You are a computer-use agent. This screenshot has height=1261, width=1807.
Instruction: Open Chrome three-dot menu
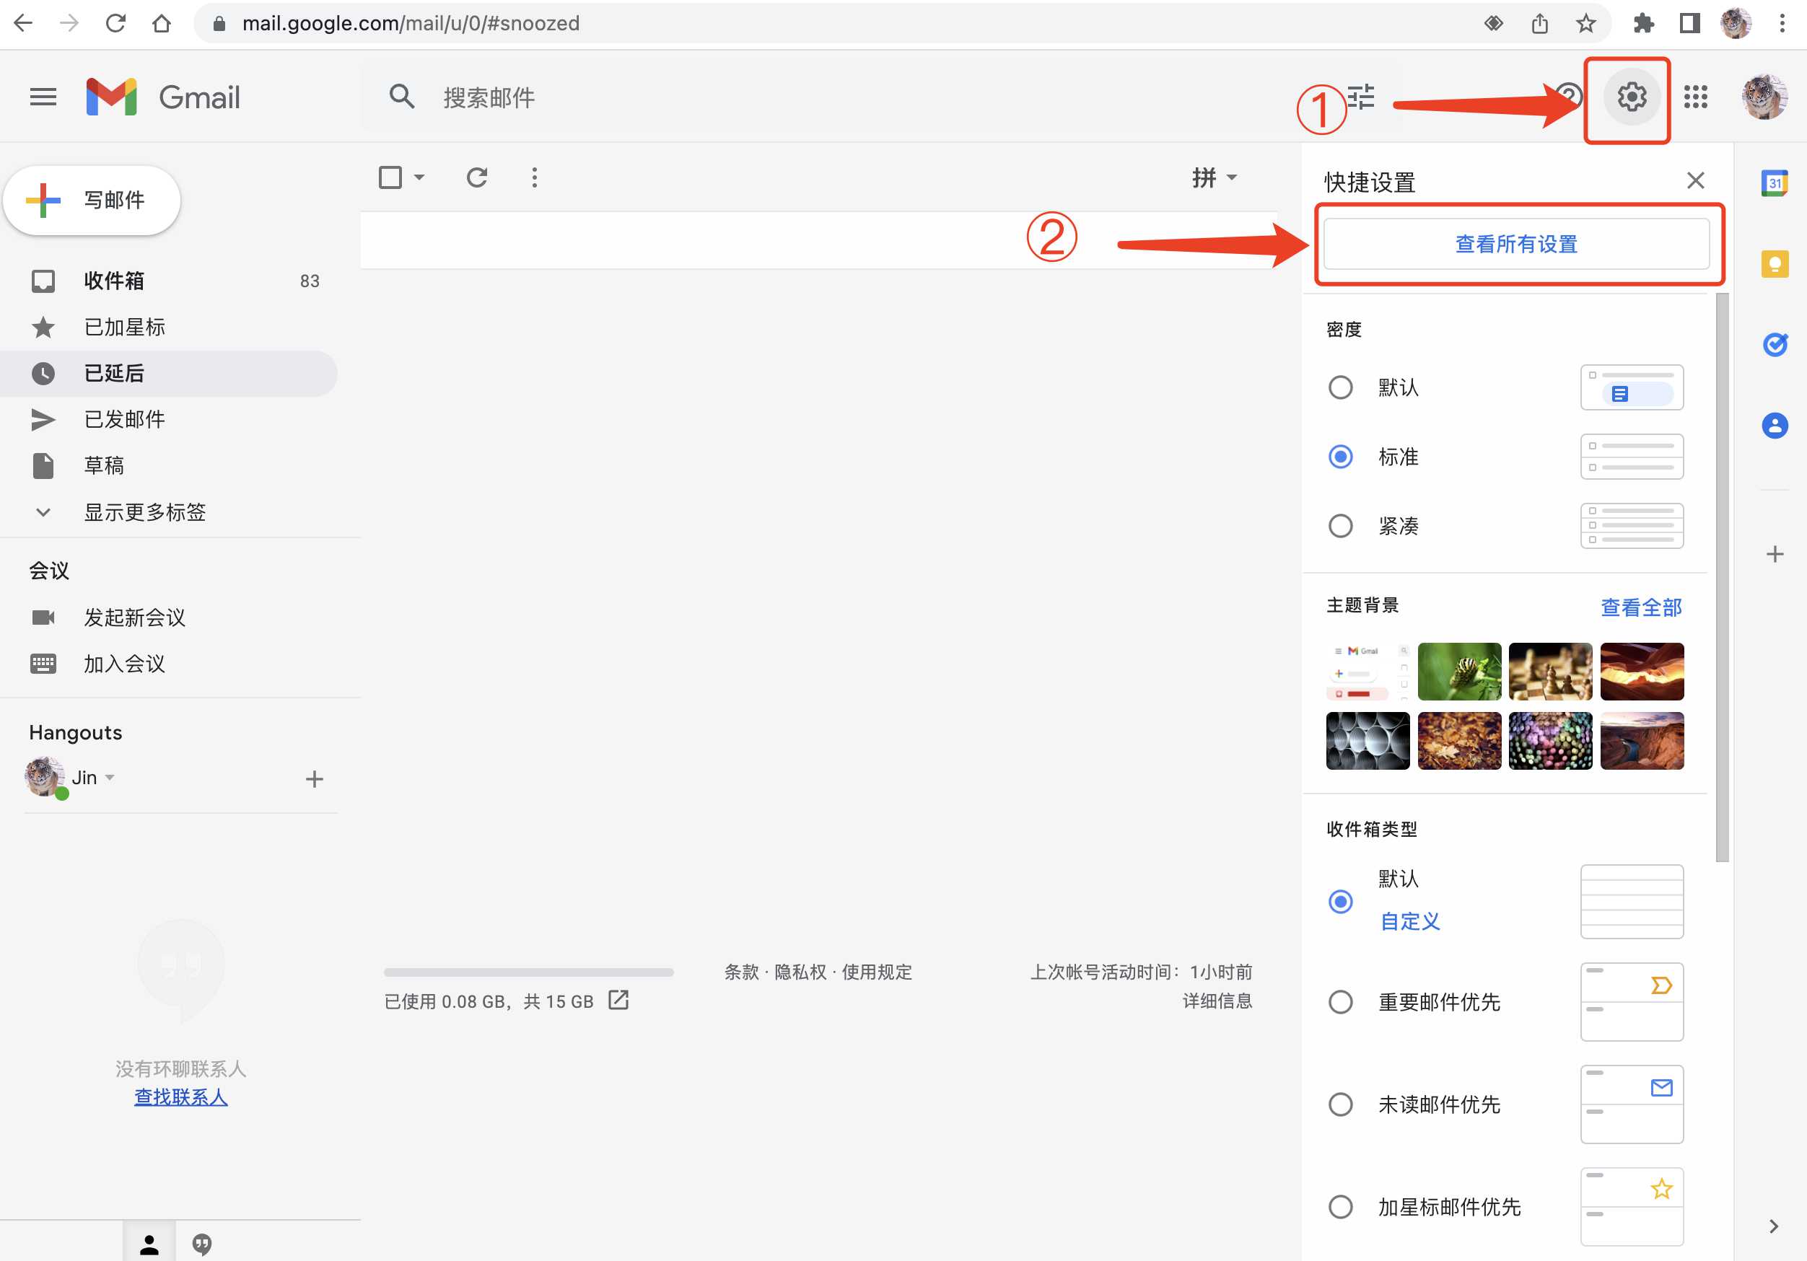1782,24
